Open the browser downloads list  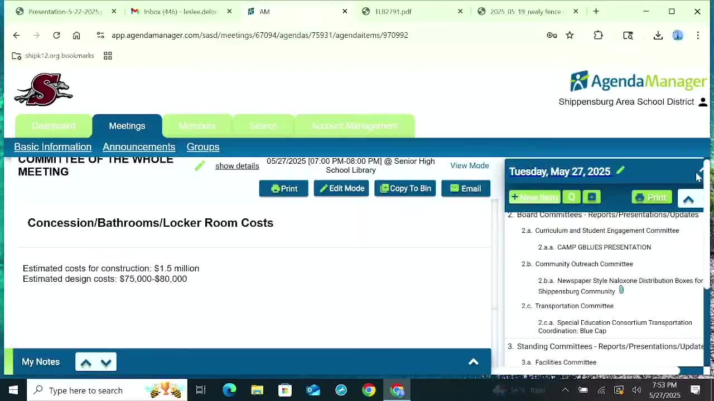[658, 35]
